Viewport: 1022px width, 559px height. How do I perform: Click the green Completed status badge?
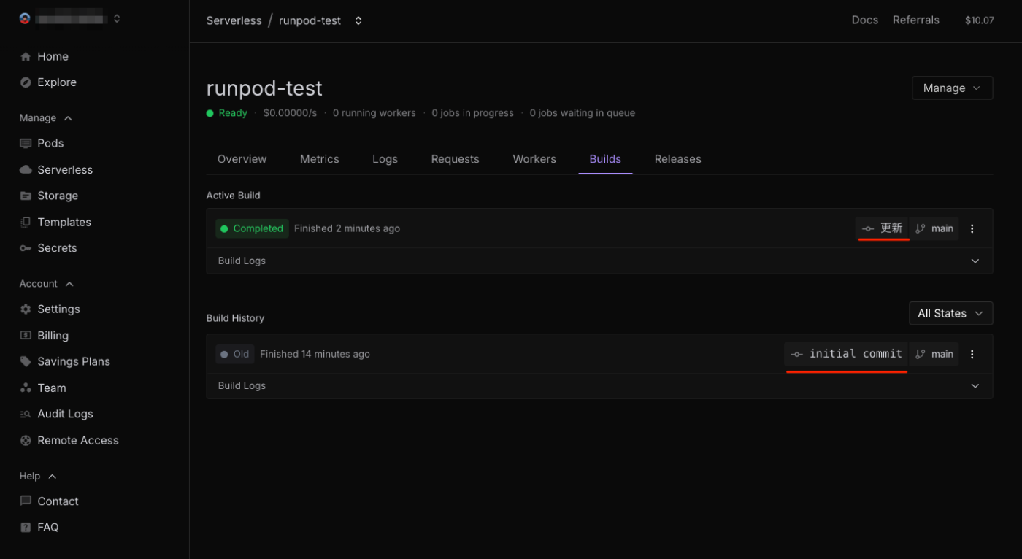[x=252, y=228]
